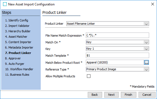Expand the Key 1 dropdown
Viewport: 157px width, 99px height.
click(x=117, y=49)
